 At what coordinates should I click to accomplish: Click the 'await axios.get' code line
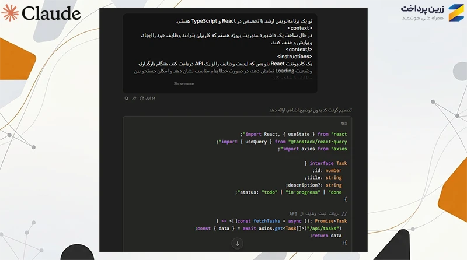(x=269, y=229)
